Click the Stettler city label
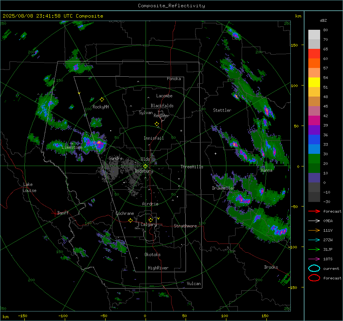 222,110
